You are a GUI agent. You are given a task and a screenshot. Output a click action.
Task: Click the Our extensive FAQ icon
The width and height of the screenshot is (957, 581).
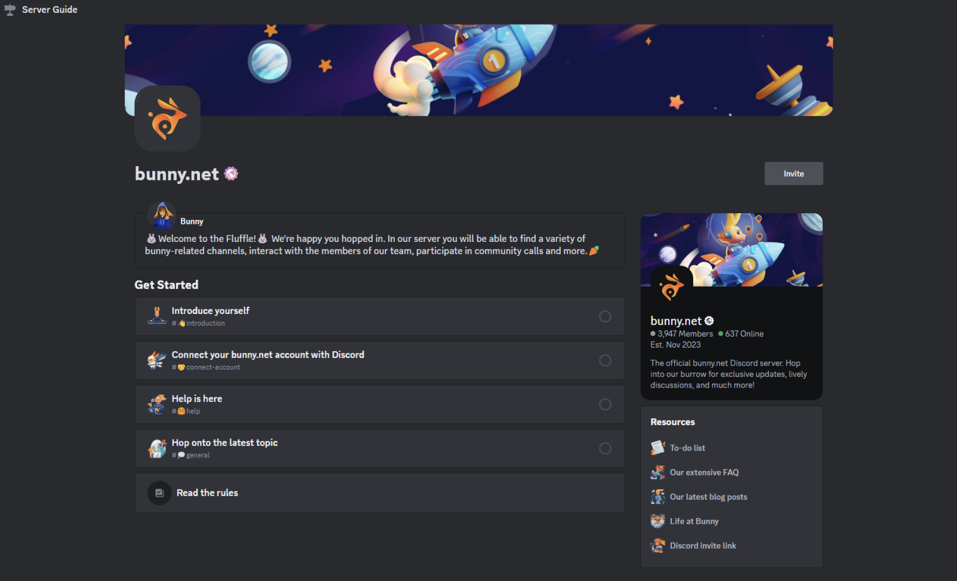pos(657,472)
